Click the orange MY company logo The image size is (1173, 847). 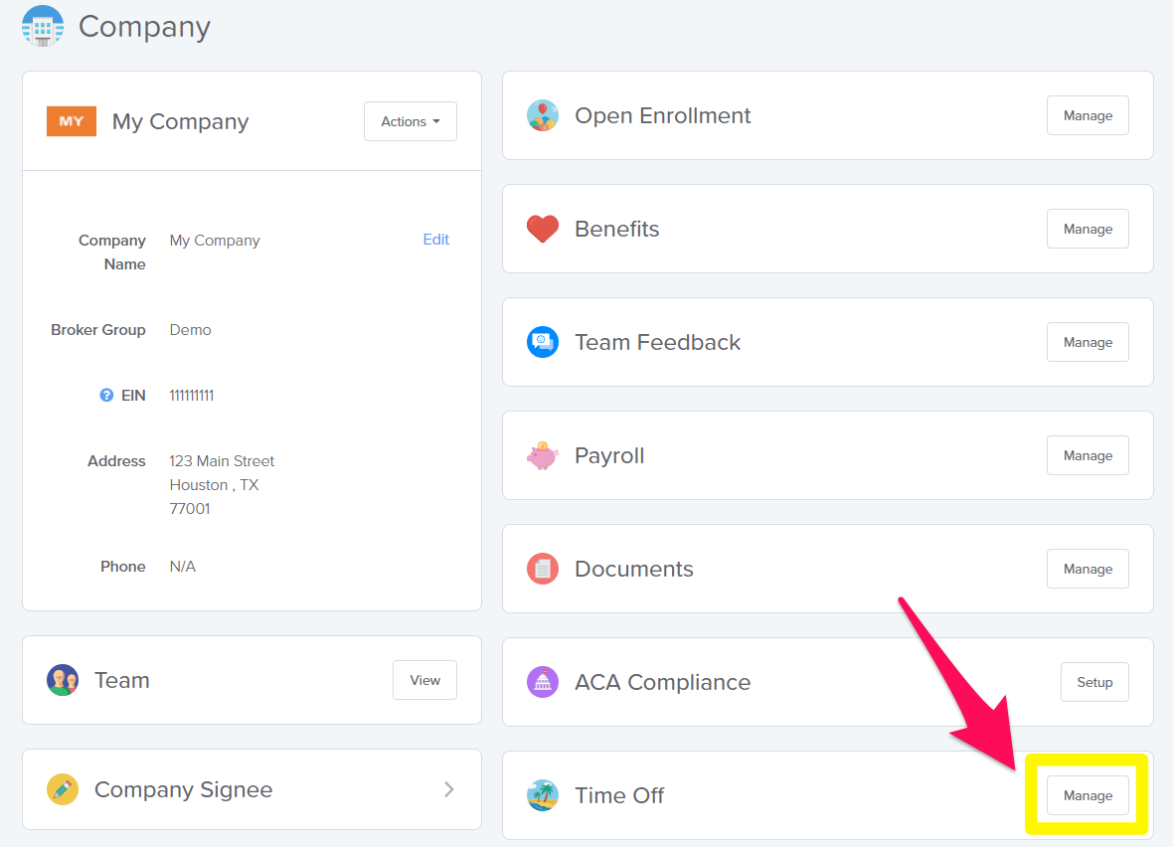[x=72, y=121]
